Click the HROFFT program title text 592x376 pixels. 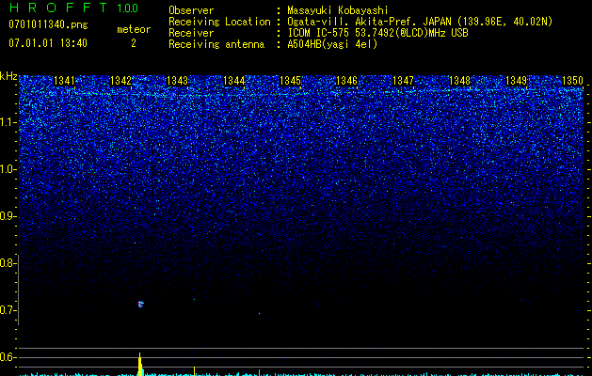point(57,8)
